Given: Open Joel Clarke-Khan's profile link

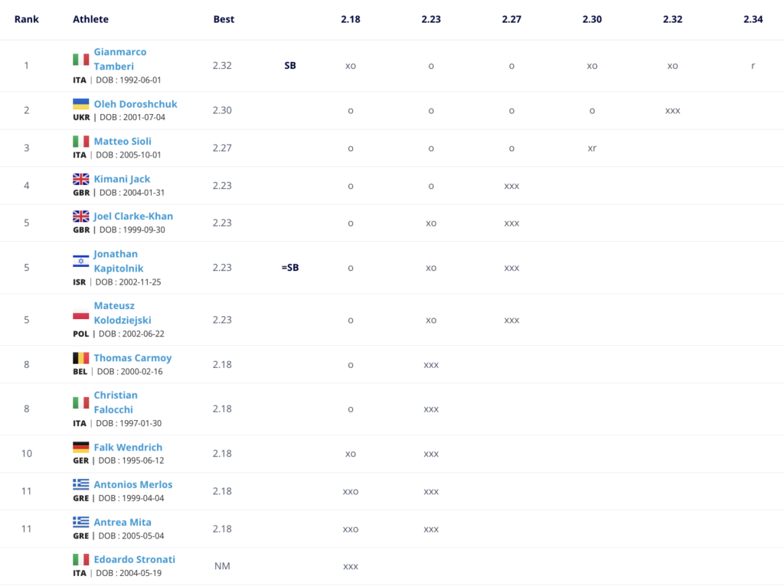Looking at the screenshot, I should point(133,216).
